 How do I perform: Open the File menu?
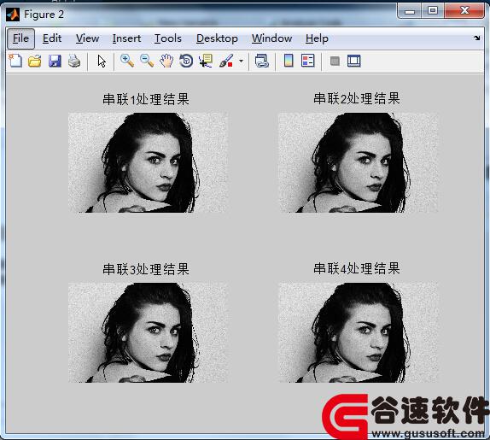point(20,38)
